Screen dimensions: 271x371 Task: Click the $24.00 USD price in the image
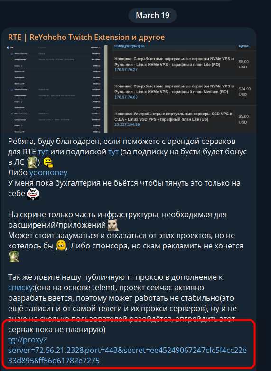[x=244, y=92]
